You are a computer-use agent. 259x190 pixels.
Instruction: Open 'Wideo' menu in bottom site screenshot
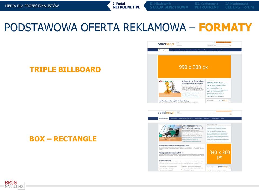click(223, 118)
